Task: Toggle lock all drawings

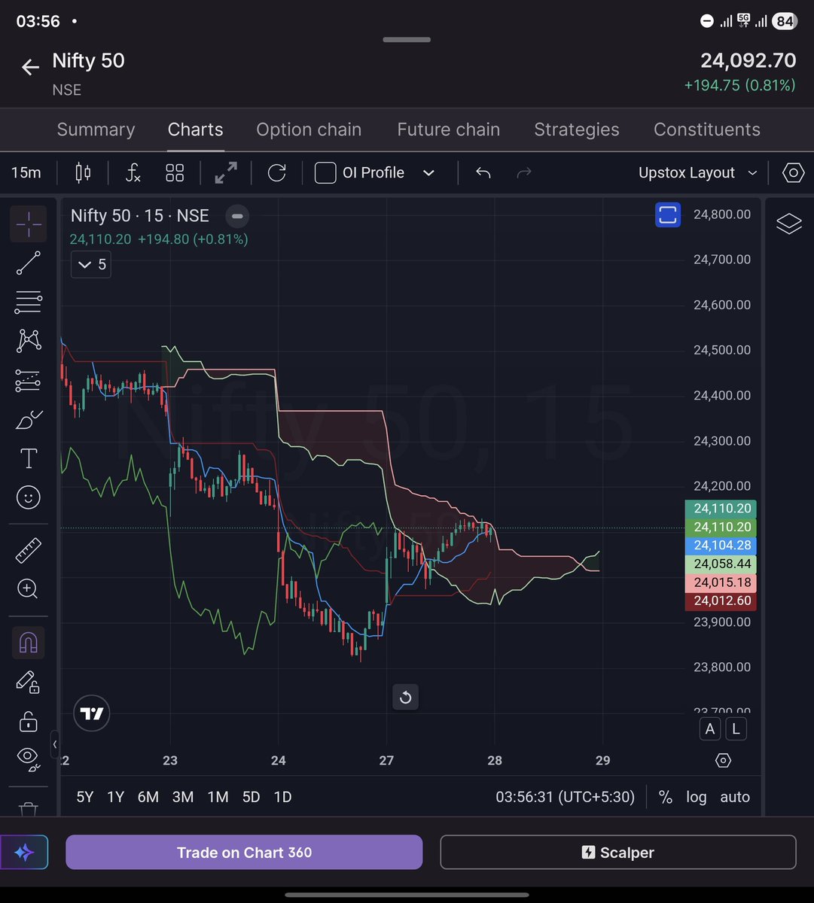Action: (29, 721)
